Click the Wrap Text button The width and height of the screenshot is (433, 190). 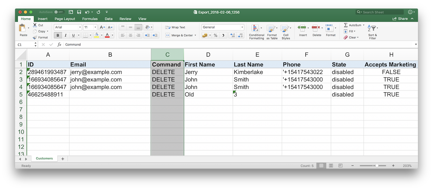175,27
